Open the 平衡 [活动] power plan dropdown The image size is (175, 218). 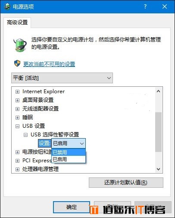point(62,78)
